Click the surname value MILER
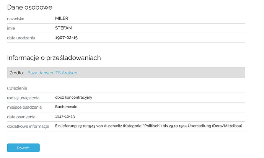 (62, 18)
